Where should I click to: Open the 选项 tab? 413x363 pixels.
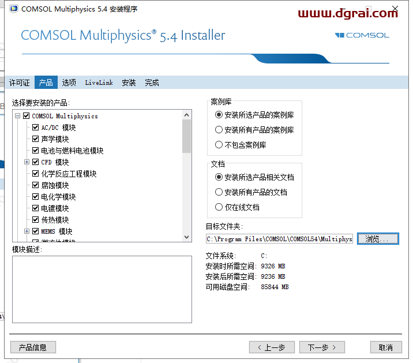[x=69, y=83]
